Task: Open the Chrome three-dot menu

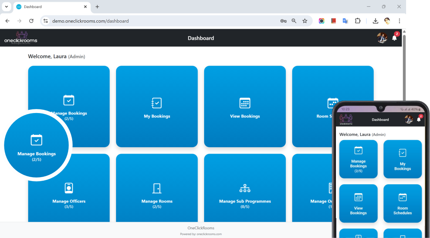Action: [x=399, y=21]
